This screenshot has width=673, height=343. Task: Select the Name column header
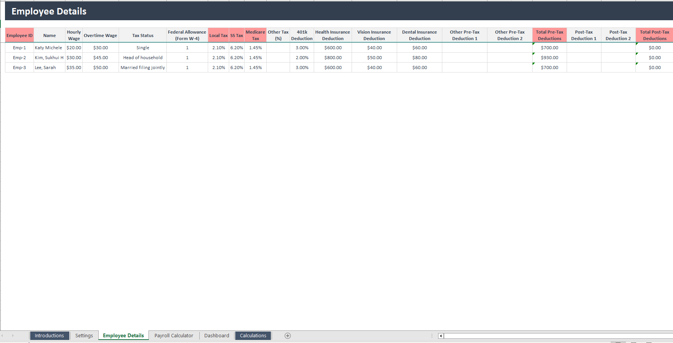[49, 35]
